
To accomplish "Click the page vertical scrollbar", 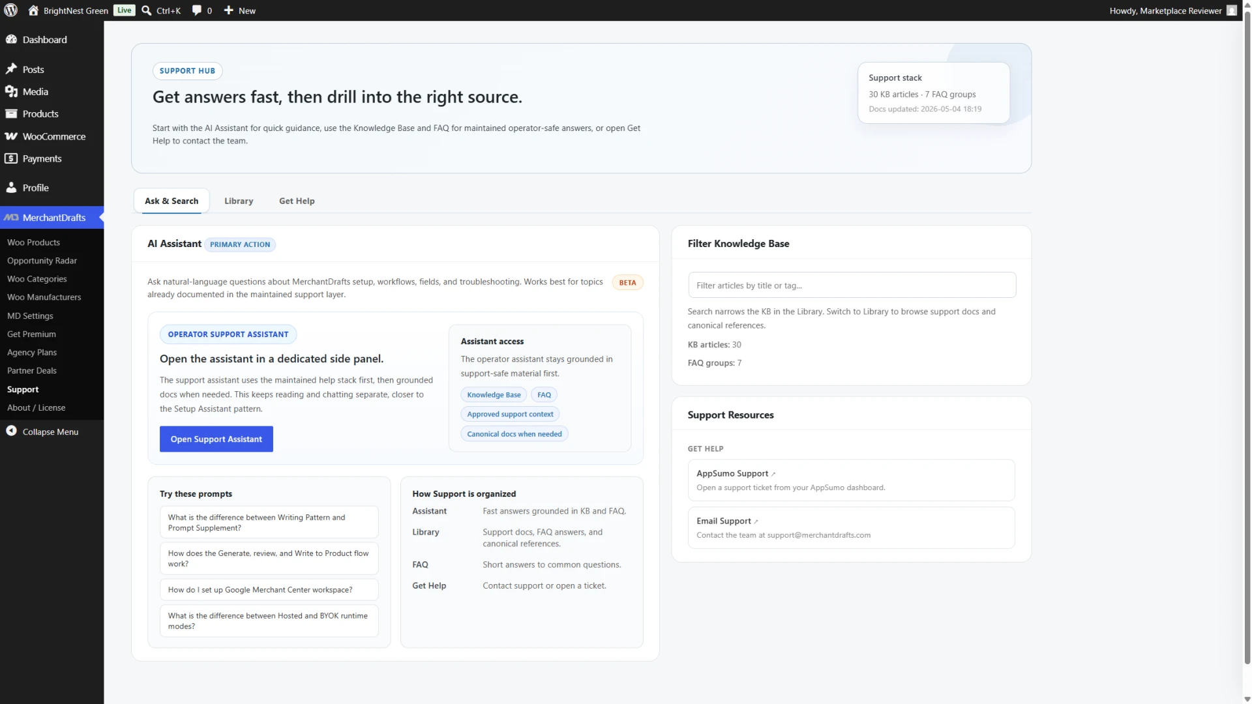I will (1247, 339).
